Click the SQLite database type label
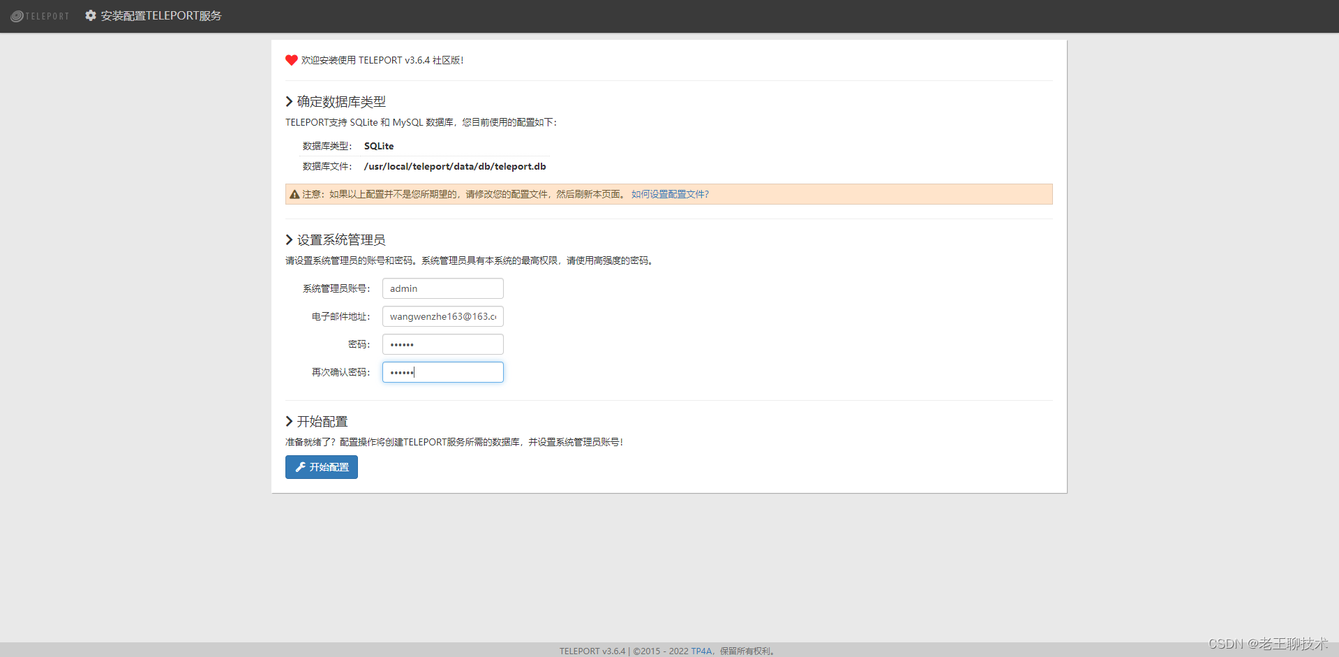Viewport: 1339px width, 657px height. [379, 146]
